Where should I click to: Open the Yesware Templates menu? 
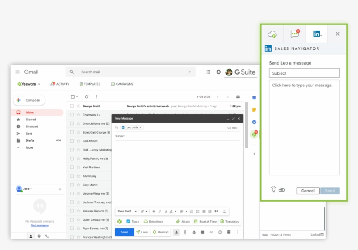(x=90, y=84)
